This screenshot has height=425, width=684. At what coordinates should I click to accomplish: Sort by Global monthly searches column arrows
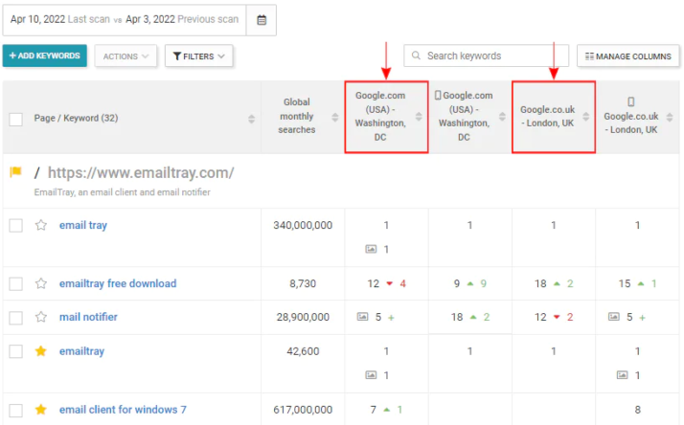[335, 118]
